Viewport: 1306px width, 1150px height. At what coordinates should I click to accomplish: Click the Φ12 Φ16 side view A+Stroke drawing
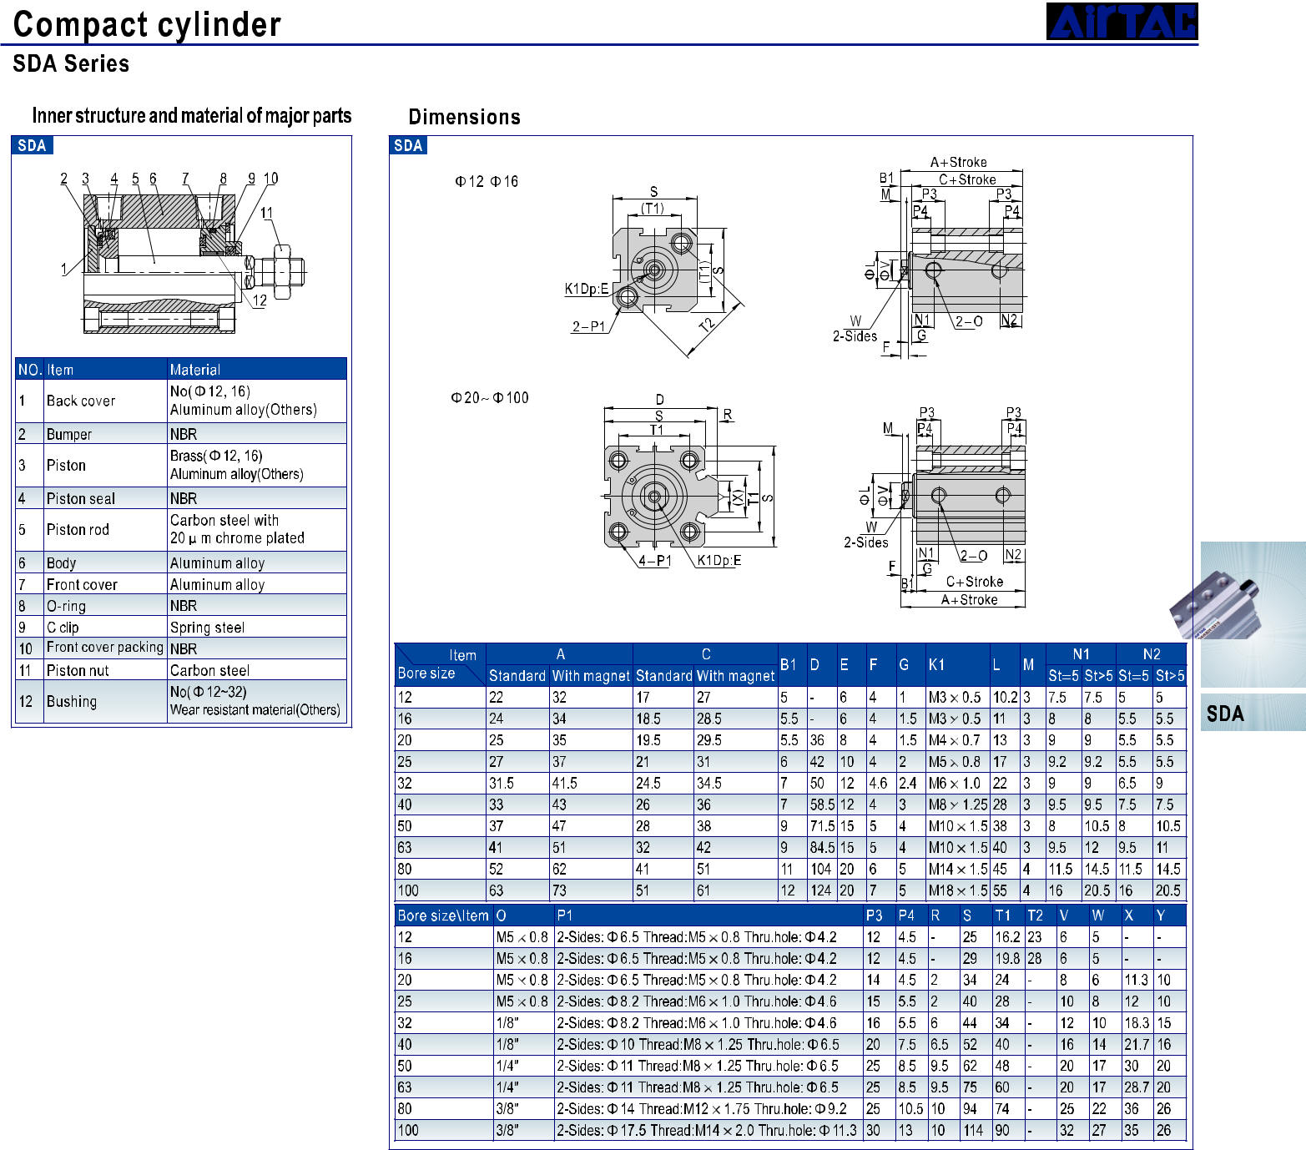(942, 257)
